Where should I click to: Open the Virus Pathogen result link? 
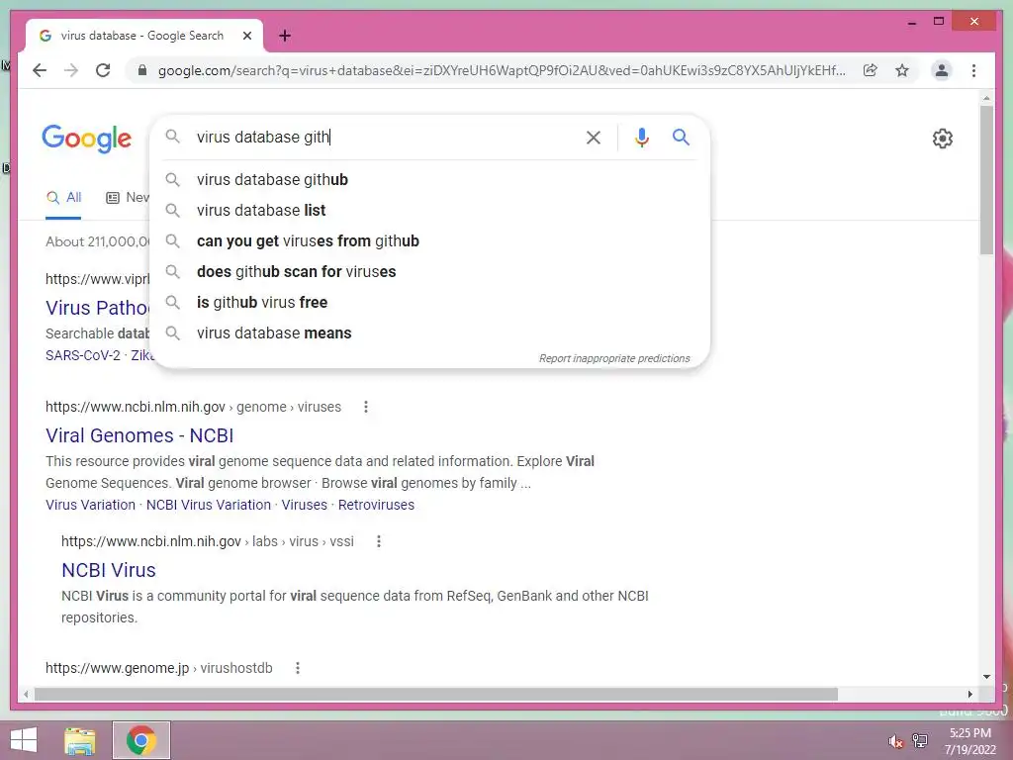point(98,308)
